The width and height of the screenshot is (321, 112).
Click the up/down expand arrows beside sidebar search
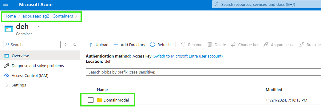click(65, 45)
